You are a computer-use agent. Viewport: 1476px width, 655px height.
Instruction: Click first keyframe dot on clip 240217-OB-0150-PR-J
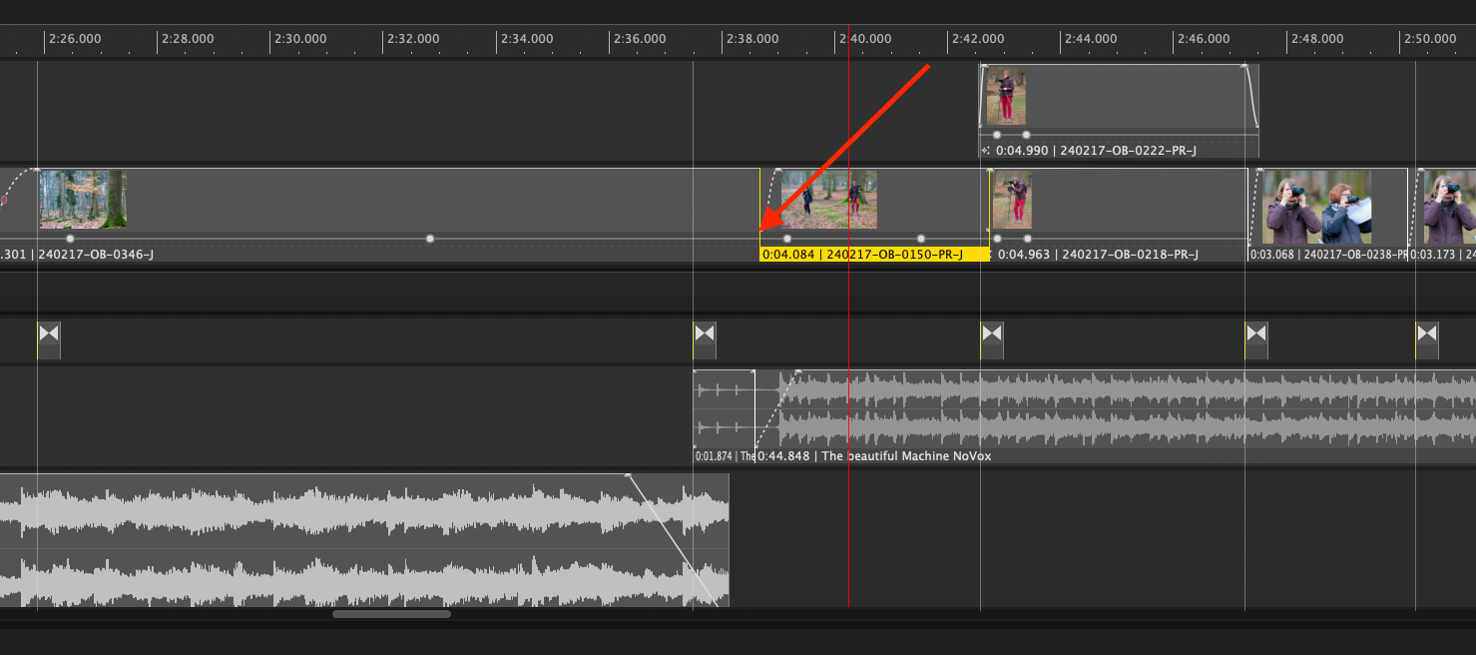point(787,239)
